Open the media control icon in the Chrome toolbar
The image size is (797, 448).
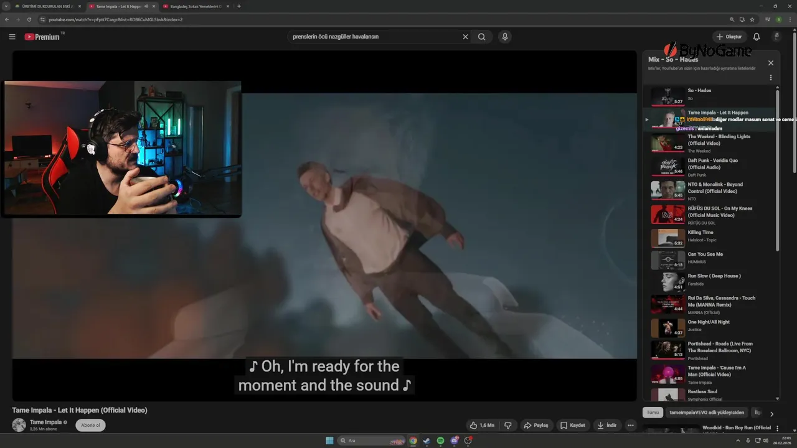pos(768,19)
